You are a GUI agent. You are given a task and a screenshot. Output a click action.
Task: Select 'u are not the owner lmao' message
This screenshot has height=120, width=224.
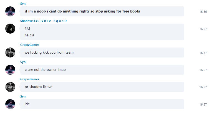(102, 70)
